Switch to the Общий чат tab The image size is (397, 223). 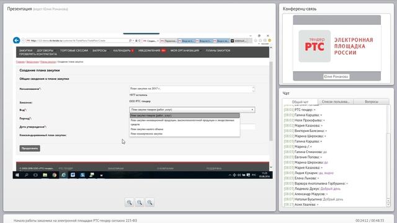coord(300,102)
